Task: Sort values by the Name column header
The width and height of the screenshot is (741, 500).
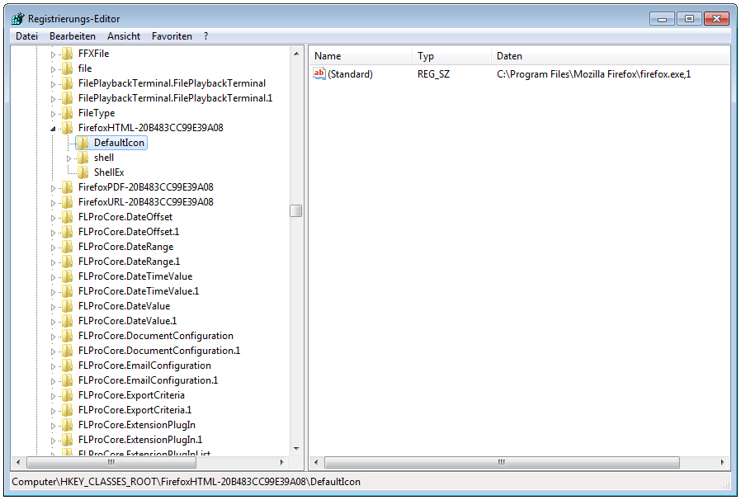Action: pyautogui.click(x=360, y=56)
